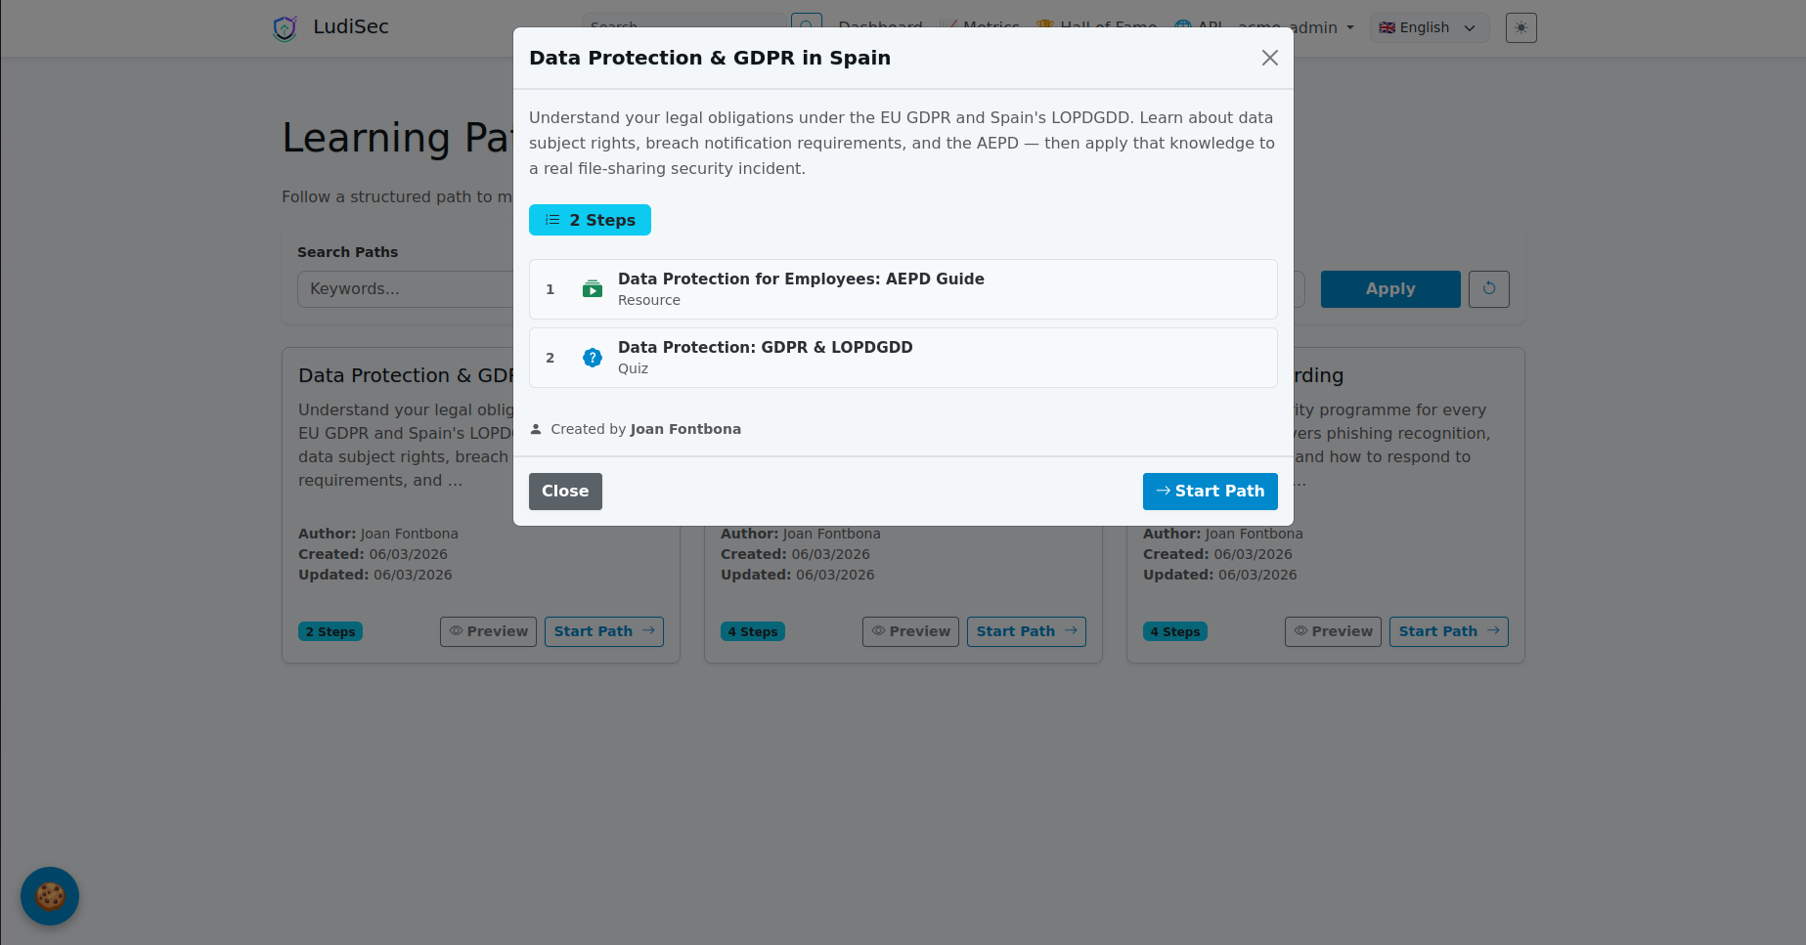Click the search magnifier icon in navbar

[806, 24]
